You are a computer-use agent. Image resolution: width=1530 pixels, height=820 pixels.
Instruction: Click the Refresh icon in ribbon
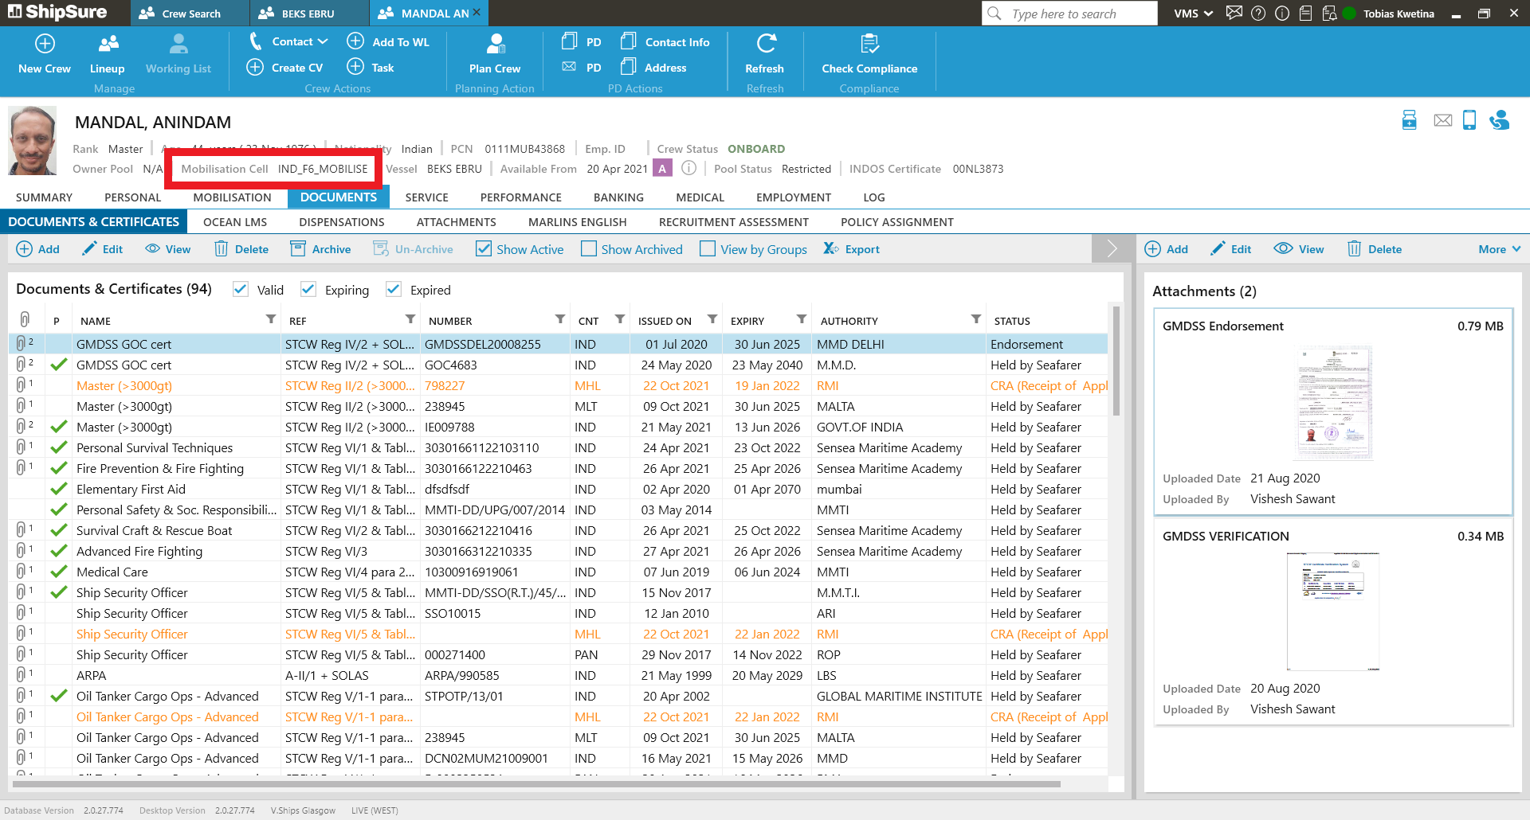point(764,44)
